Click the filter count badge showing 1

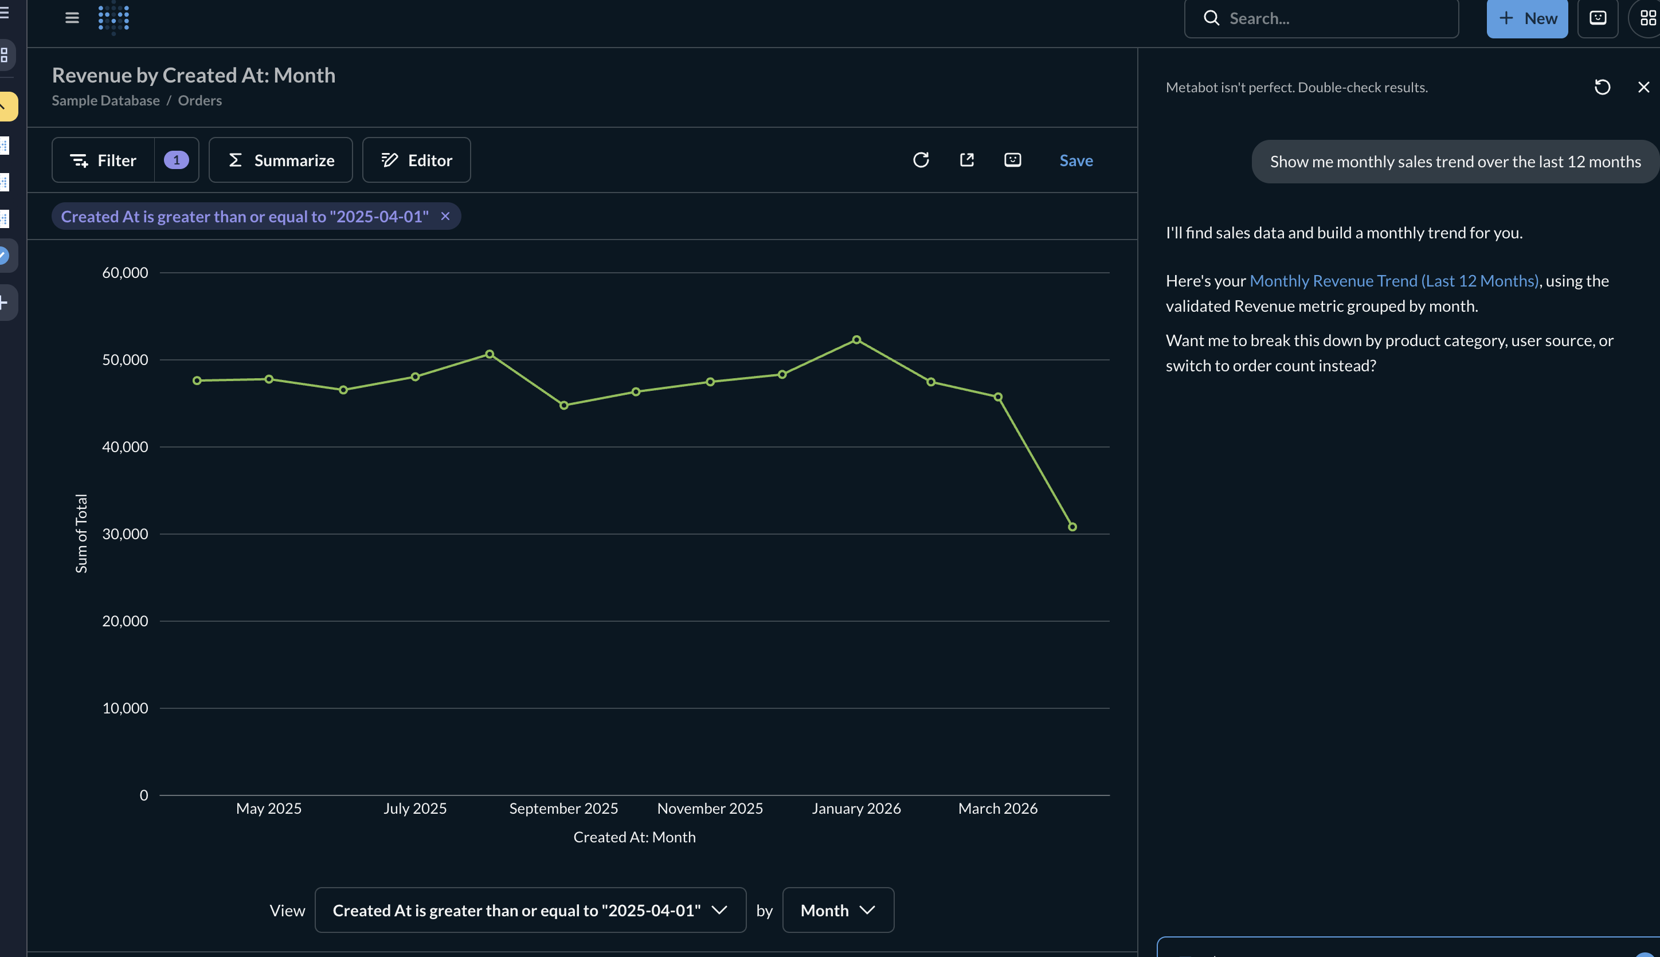click(x=176, y=160)
